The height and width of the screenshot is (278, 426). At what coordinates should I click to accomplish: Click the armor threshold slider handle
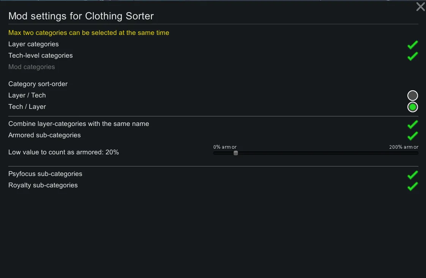(x=236, y=153)
